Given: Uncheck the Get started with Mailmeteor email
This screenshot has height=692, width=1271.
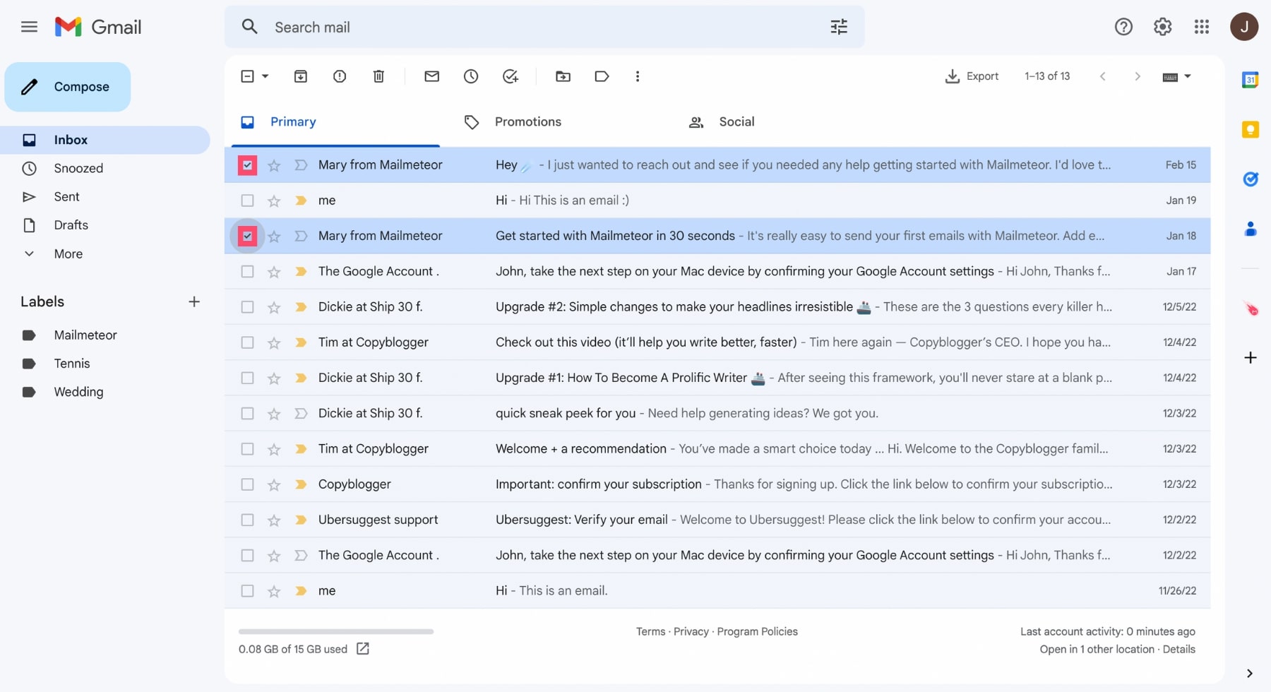Looking at the screenshot, I should click(x=247, y=236).
